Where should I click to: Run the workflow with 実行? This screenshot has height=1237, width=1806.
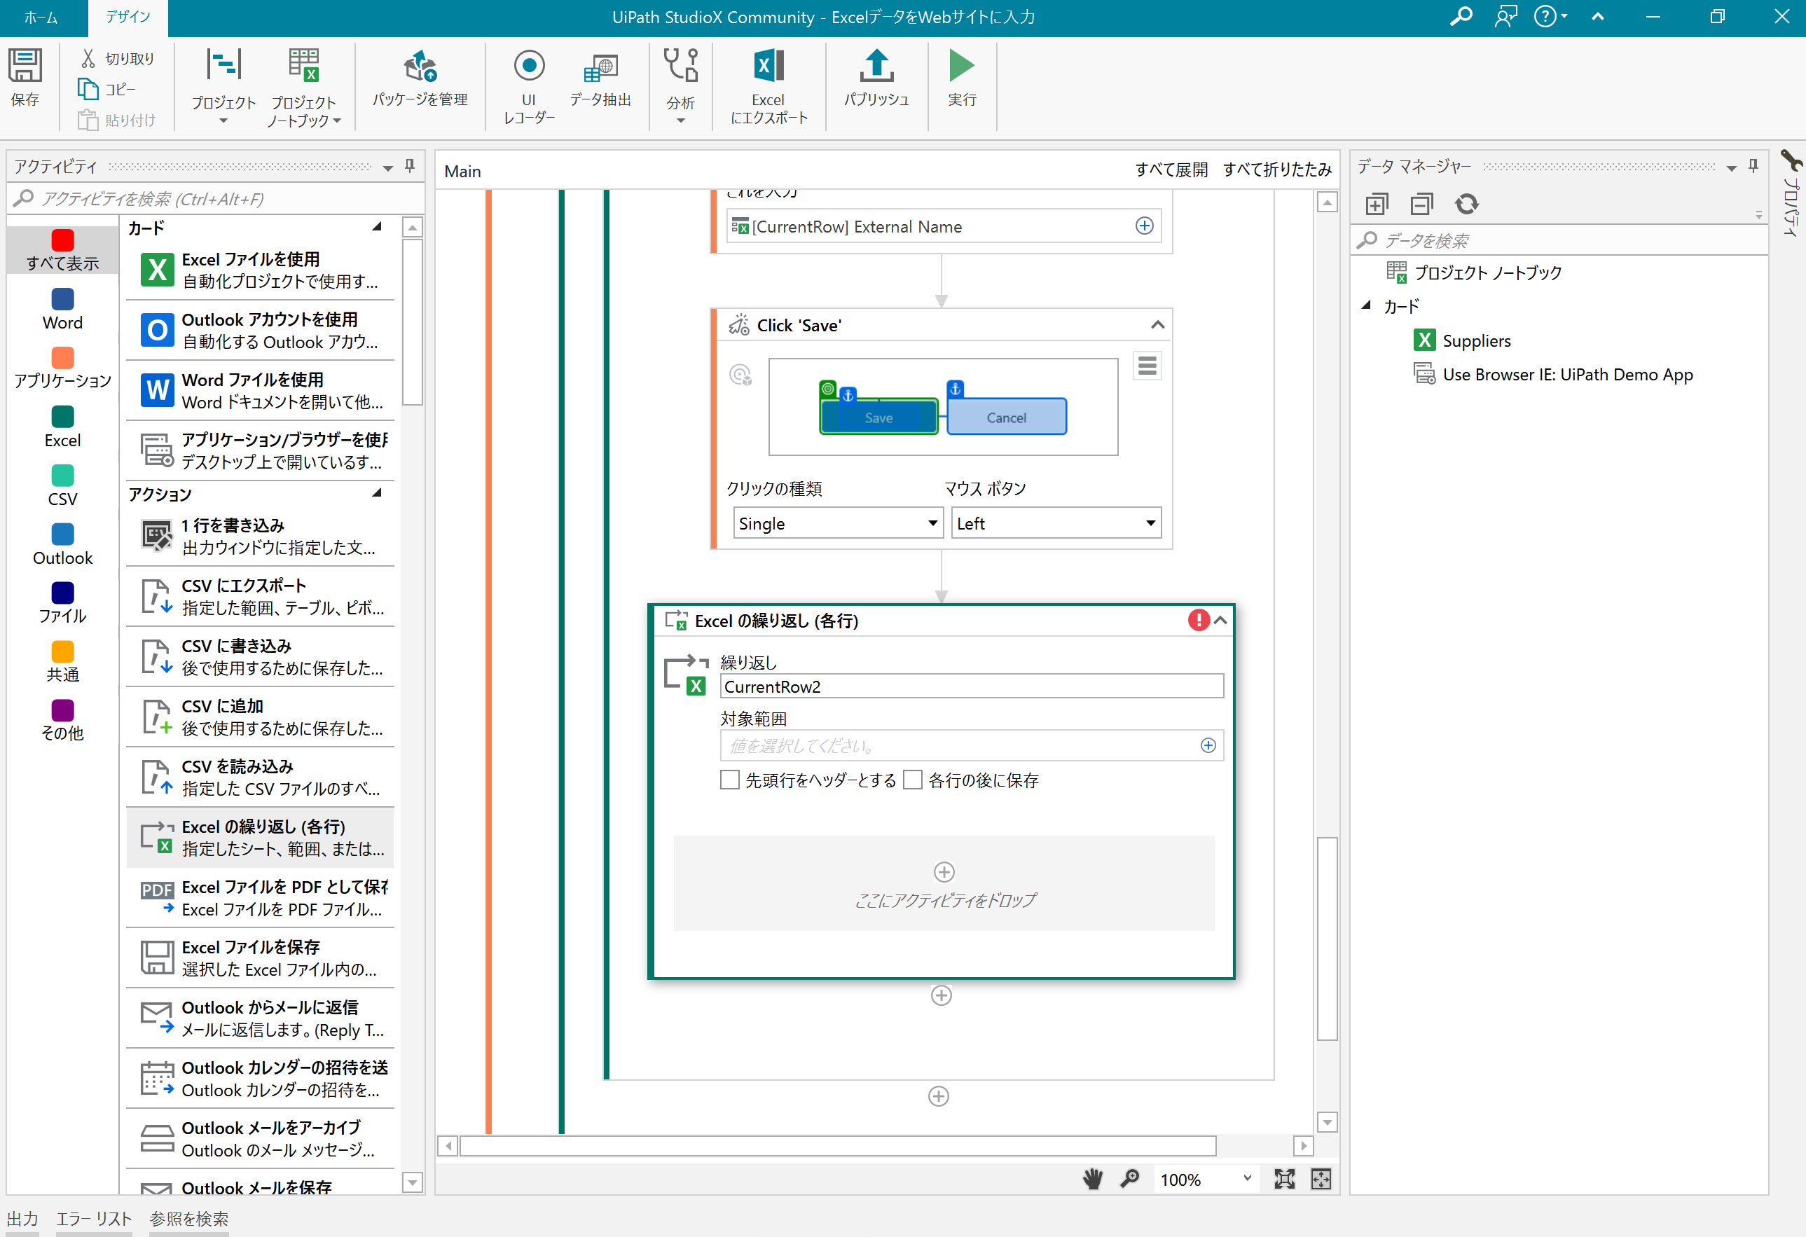click(x=961, y=78)
